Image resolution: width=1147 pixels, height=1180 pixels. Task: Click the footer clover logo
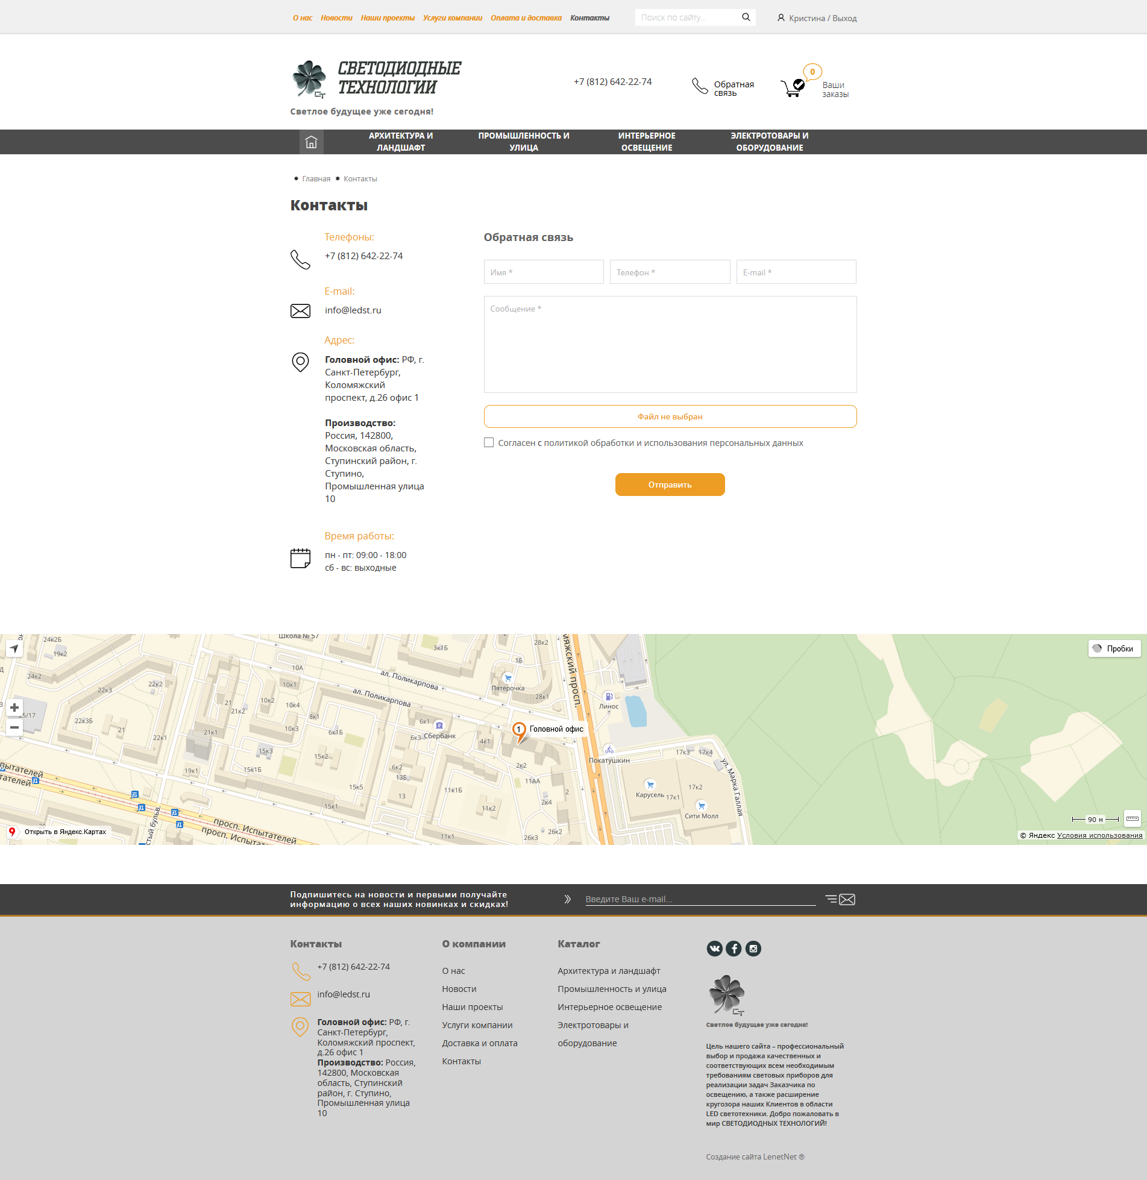(x=727, y=995)
